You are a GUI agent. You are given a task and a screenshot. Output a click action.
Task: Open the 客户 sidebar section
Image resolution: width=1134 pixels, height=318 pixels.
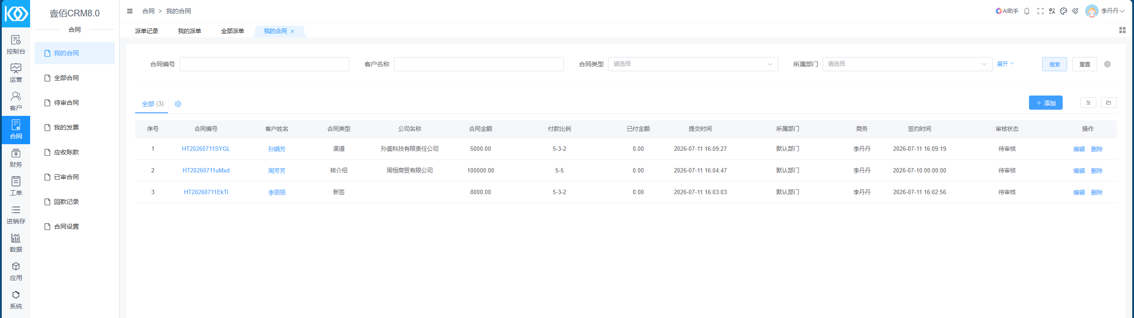(x=16, y=102)
